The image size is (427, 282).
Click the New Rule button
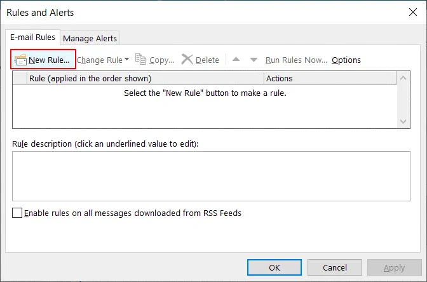click(43, 60)
